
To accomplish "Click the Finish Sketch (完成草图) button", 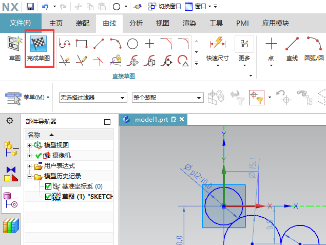I will pos(40,49).
